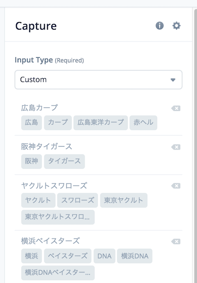
Task: Delete the 阪神タイガース entry
Action: (x=176, y=147)
